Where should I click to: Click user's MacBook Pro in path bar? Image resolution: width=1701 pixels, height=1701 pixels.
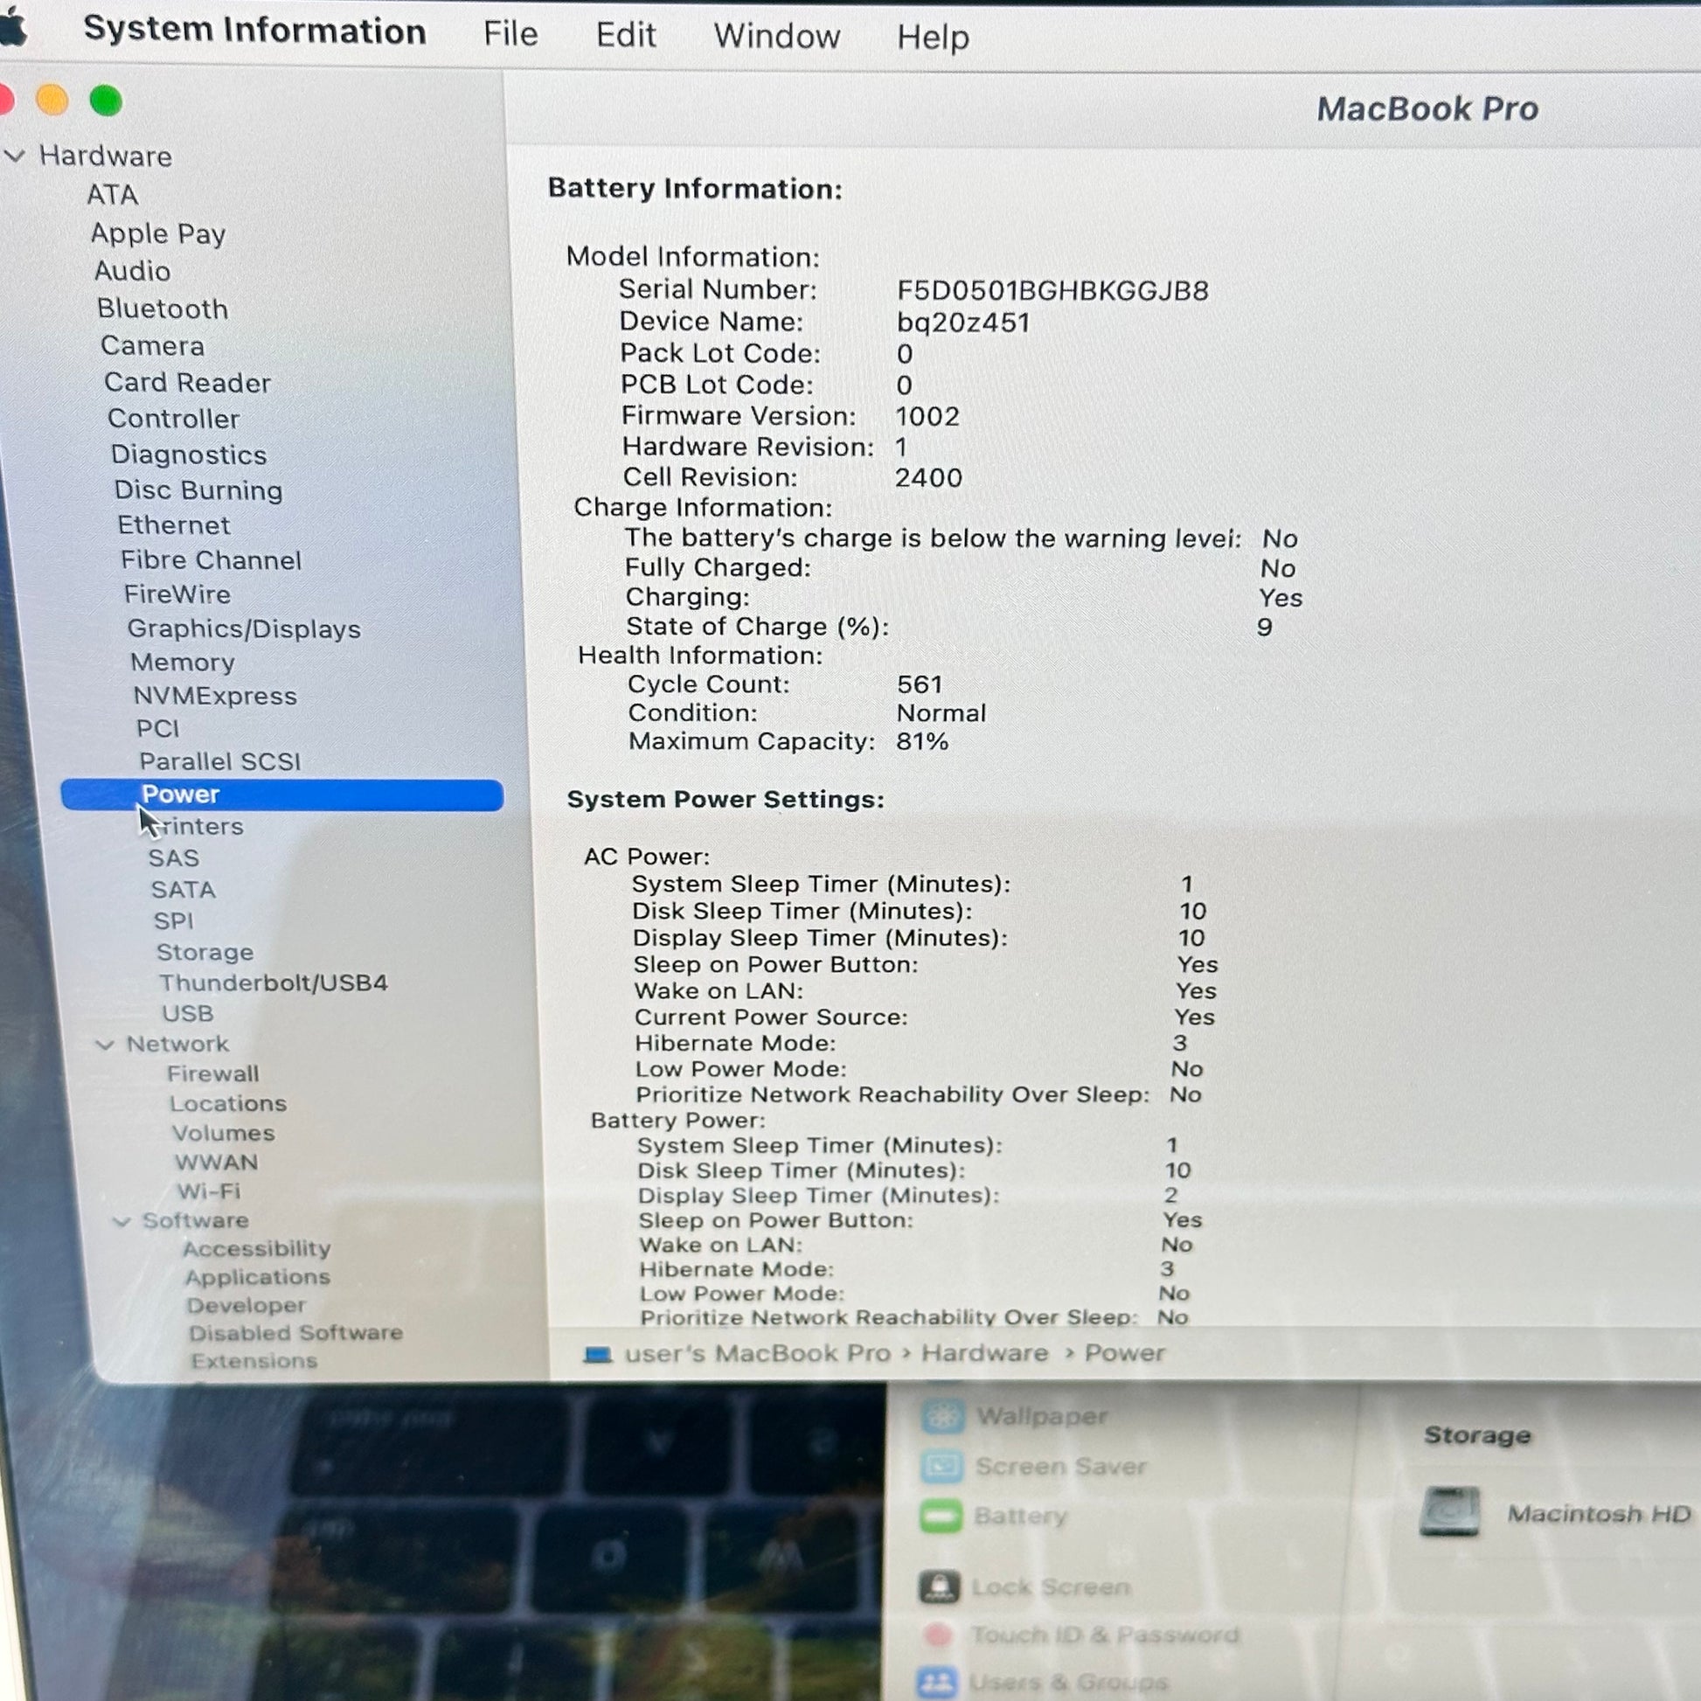[757, 1353]
